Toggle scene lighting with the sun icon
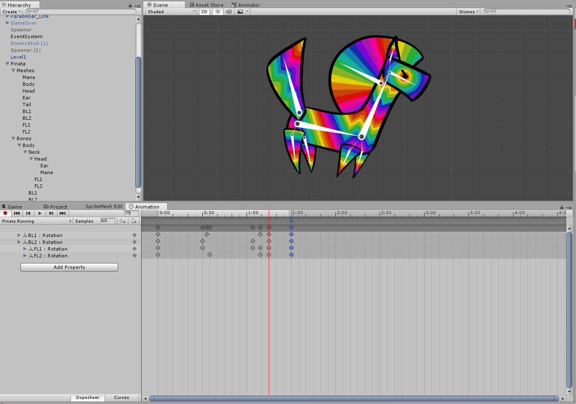This screenshot has height=404, width=576. [218, 12]
